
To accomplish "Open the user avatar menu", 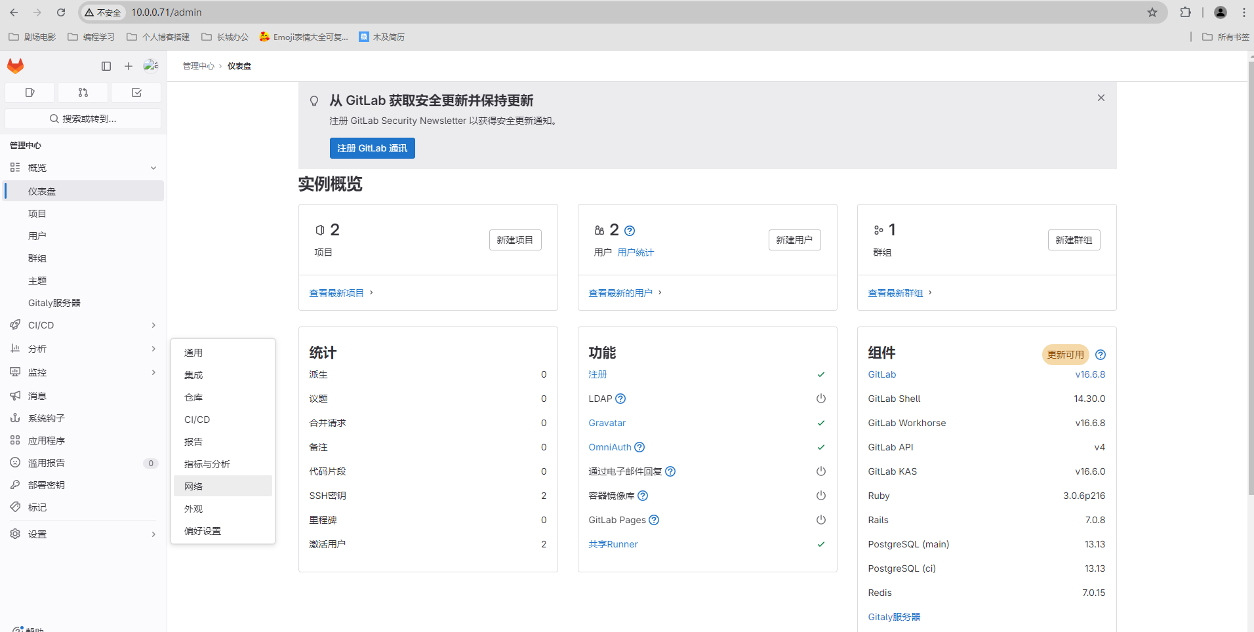I will tap(151, 66).
